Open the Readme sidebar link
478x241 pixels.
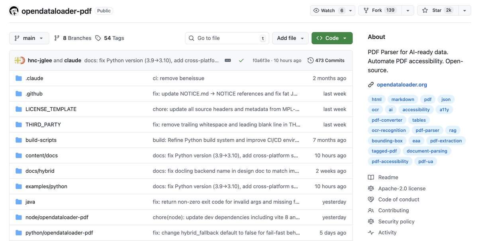(x=388, y=177)
